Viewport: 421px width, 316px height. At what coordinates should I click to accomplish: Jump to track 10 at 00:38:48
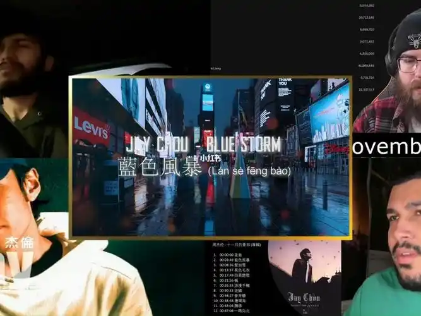pyautogui.click(x=230, y=301)
